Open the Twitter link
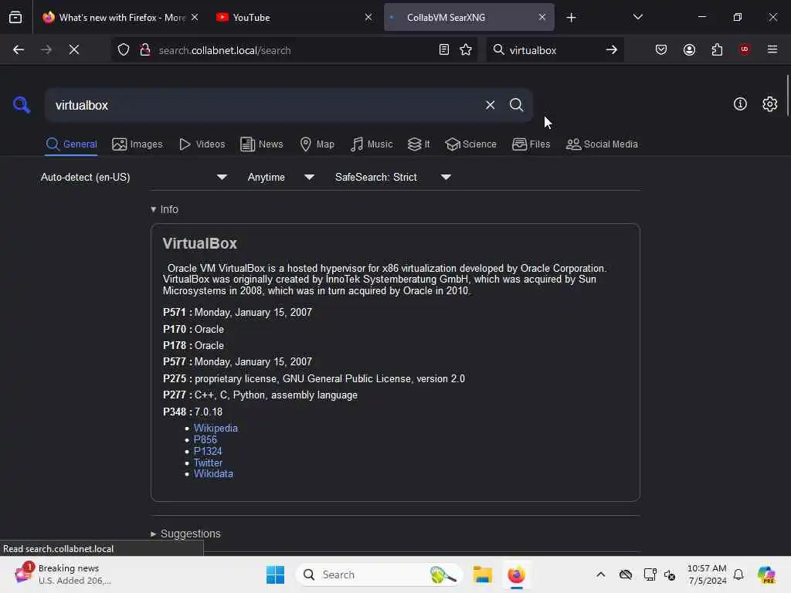The width and height of the screenshot is (791, 593). point(208,463)
